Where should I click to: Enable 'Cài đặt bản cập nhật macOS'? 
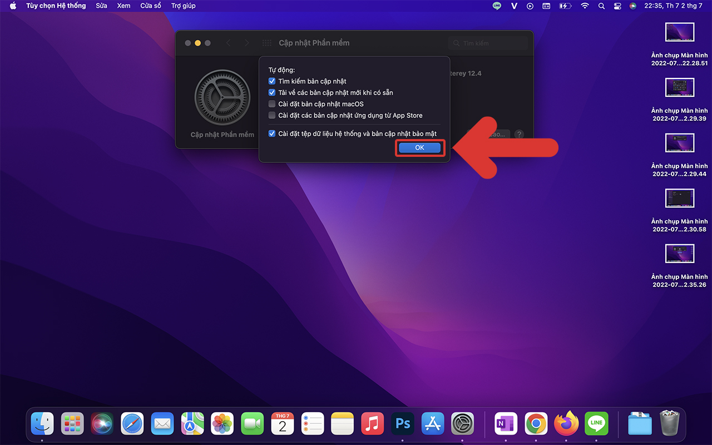[272, 104]
